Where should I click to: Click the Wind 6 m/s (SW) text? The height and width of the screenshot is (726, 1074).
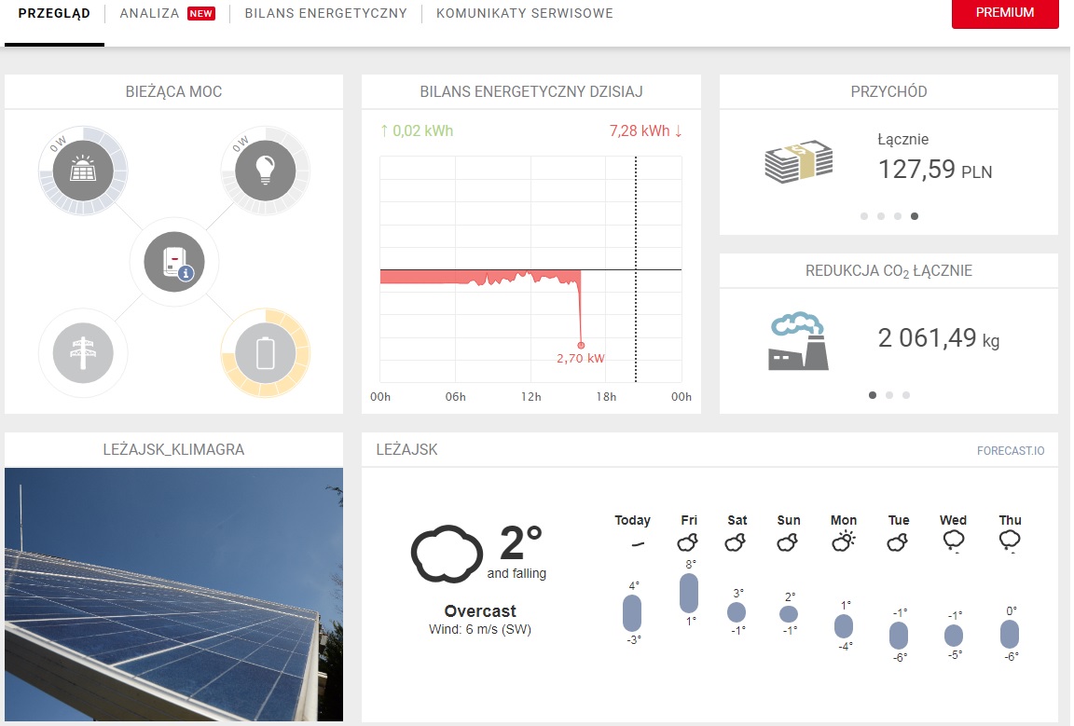click(480, 629)
